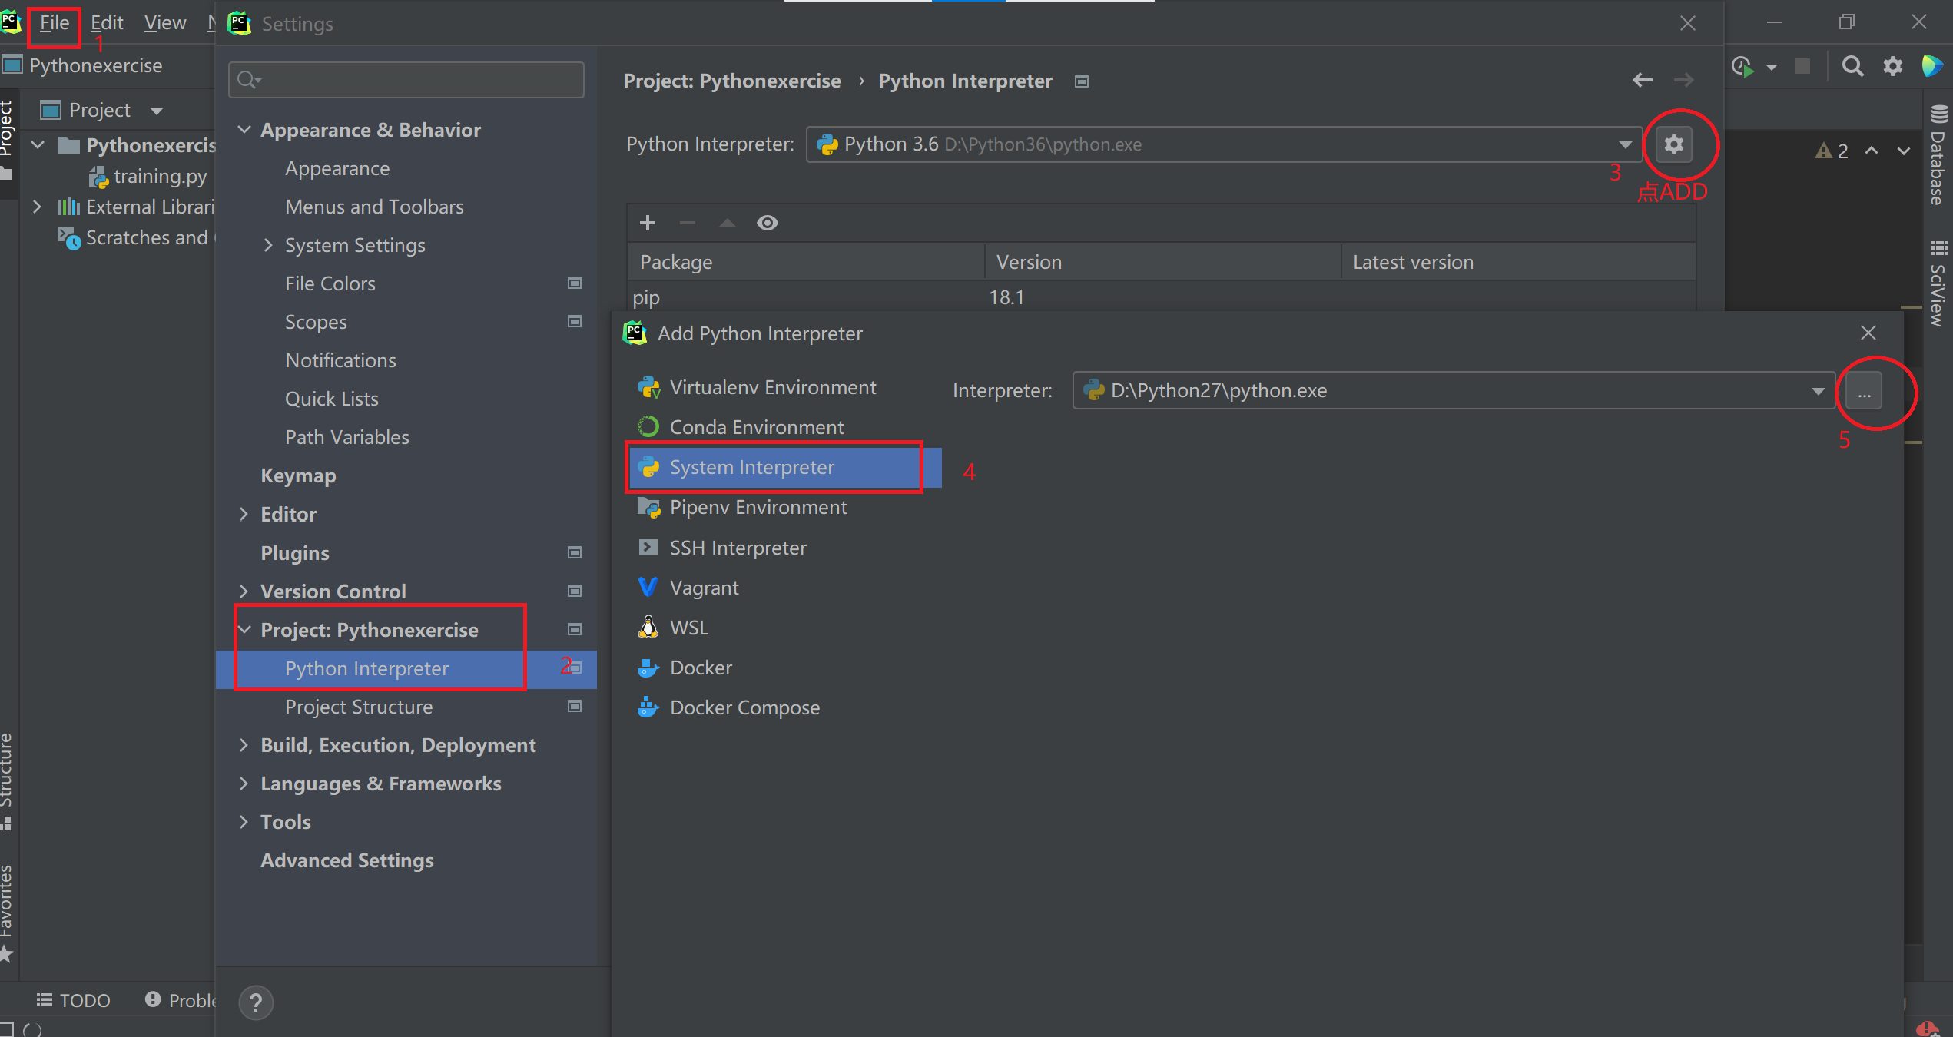This screenshot has width=1953, height=1037.
Task: Open the Python Interpreter dropdown
Action: pyautogui.click(x=1625, y=144)
